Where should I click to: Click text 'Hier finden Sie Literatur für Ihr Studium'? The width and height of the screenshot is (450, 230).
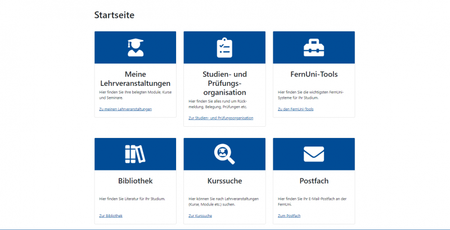pyautogui.click(x=132, y=199)
